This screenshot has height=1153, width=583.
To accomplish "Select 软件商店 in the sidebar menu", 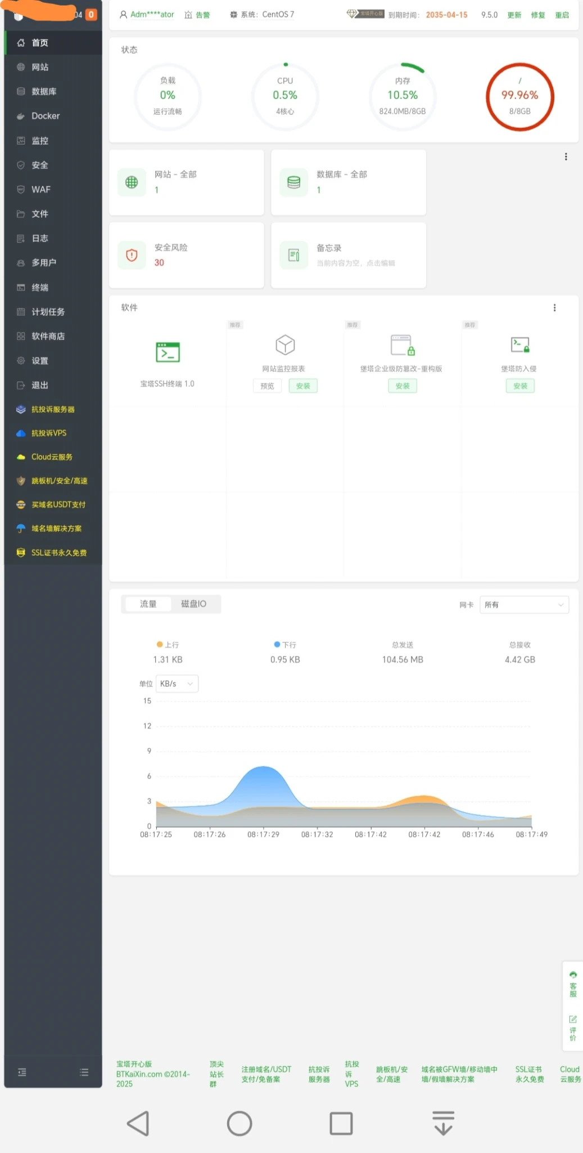I will click(x=48, y=336).
